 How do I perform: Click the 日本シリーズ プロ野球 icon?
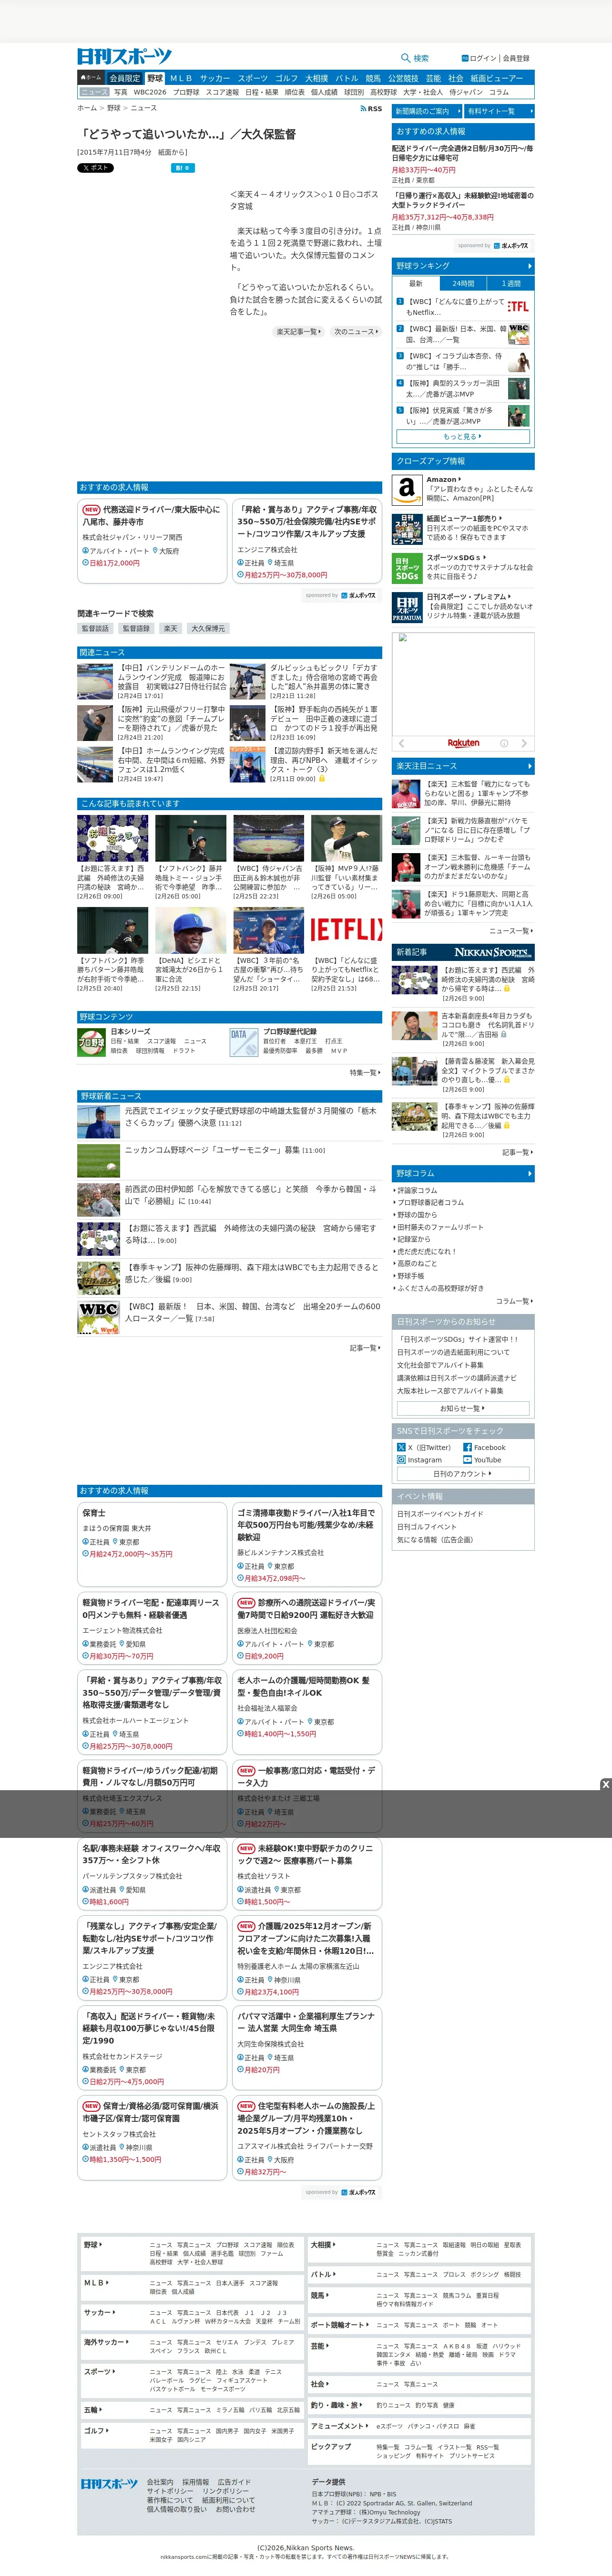tap(92, 1042)
